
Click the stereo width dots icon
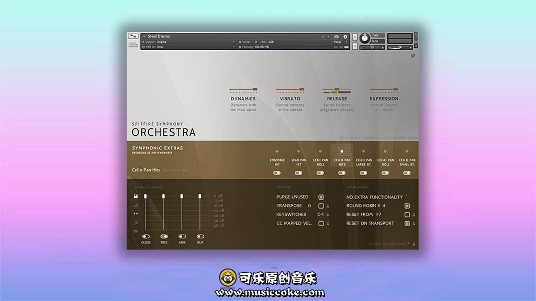(136, 214)
